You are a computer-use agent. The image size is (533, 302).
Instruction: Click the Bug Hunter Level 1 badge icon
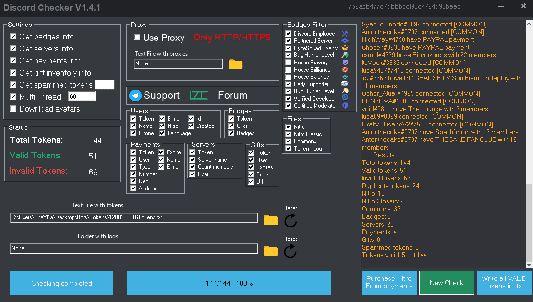tap(345, 55)
